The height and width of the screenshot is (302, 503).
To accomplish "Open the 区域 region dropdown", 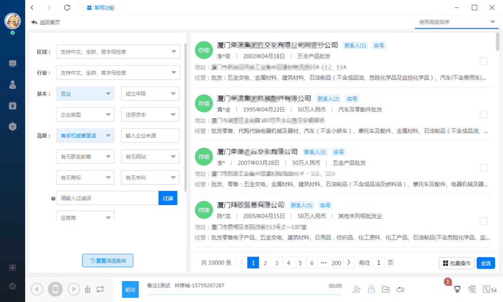I will click(x=118, y=52).
